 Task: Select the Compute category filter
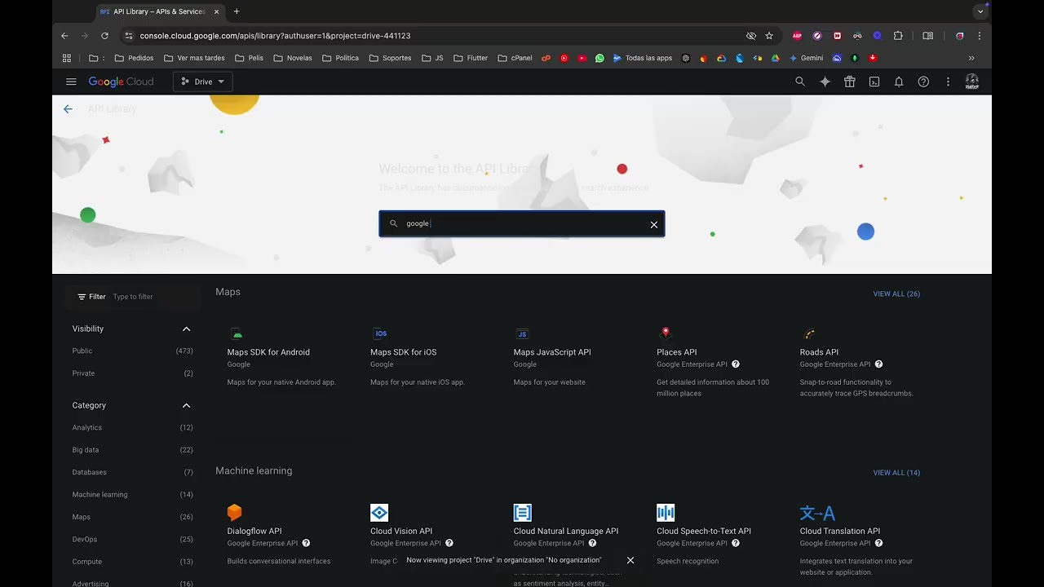coord(87,562)
